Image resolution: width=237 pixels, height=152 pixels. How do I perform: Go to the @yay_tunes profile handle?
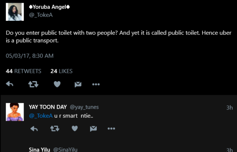tap(84, 107)
